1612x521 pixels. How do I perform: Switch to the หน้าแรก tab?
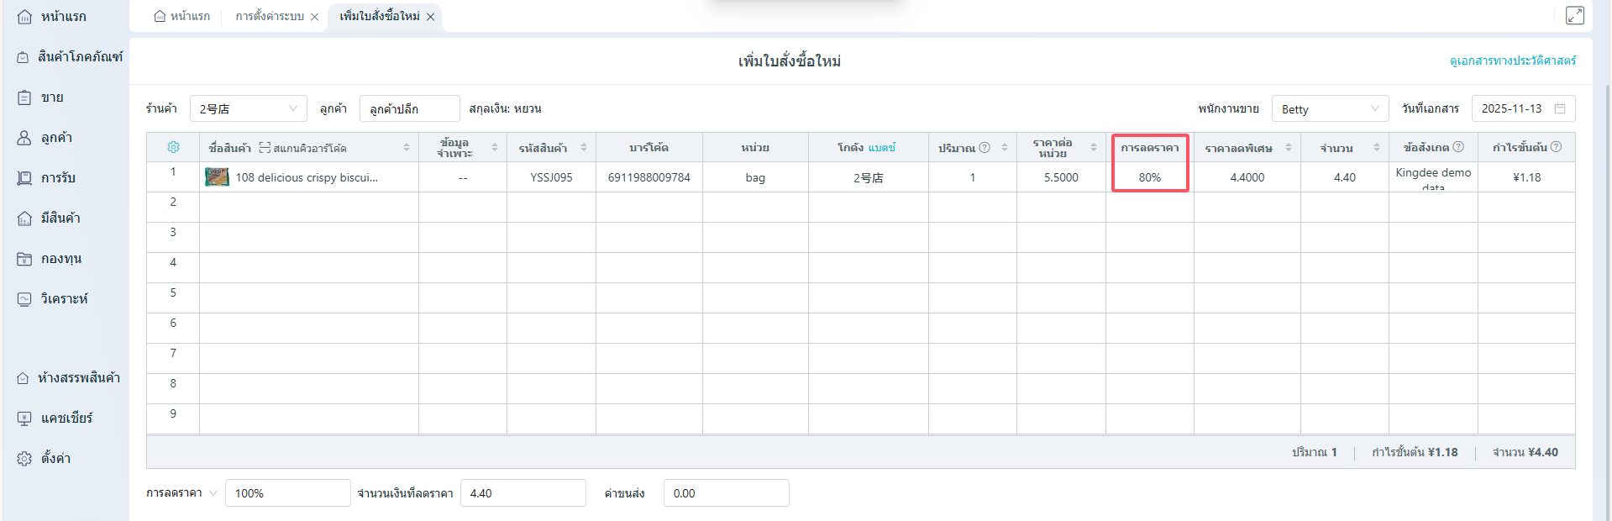click(x=182, y=17)
